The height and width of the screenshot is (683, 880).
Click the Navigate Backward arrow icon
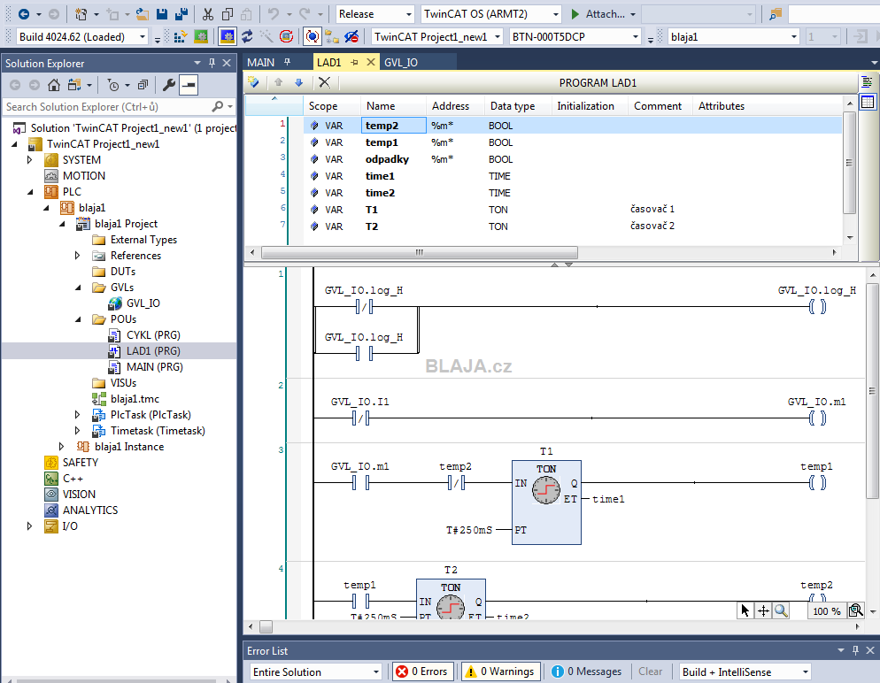tap(24, 14)
